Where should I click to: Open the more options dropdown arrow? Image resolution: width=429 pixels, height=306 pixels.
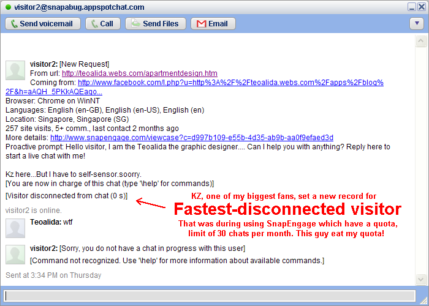(417, 23)
